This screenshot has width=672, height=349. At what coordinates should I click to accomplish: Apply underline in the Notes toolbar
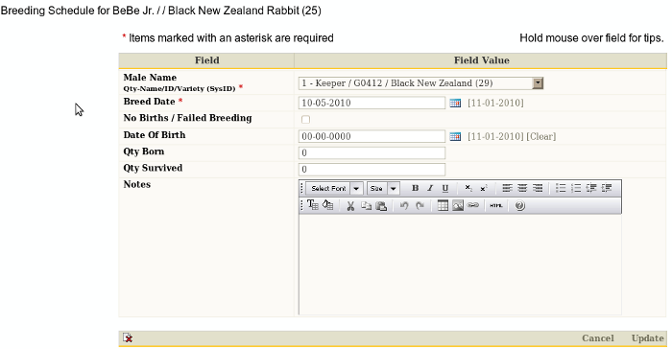[445, 188]
